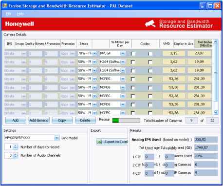Viewport: 223px width, 186px height.
Task: Click the maximum cameras field showing 32
Action: (x=212, y=121)
